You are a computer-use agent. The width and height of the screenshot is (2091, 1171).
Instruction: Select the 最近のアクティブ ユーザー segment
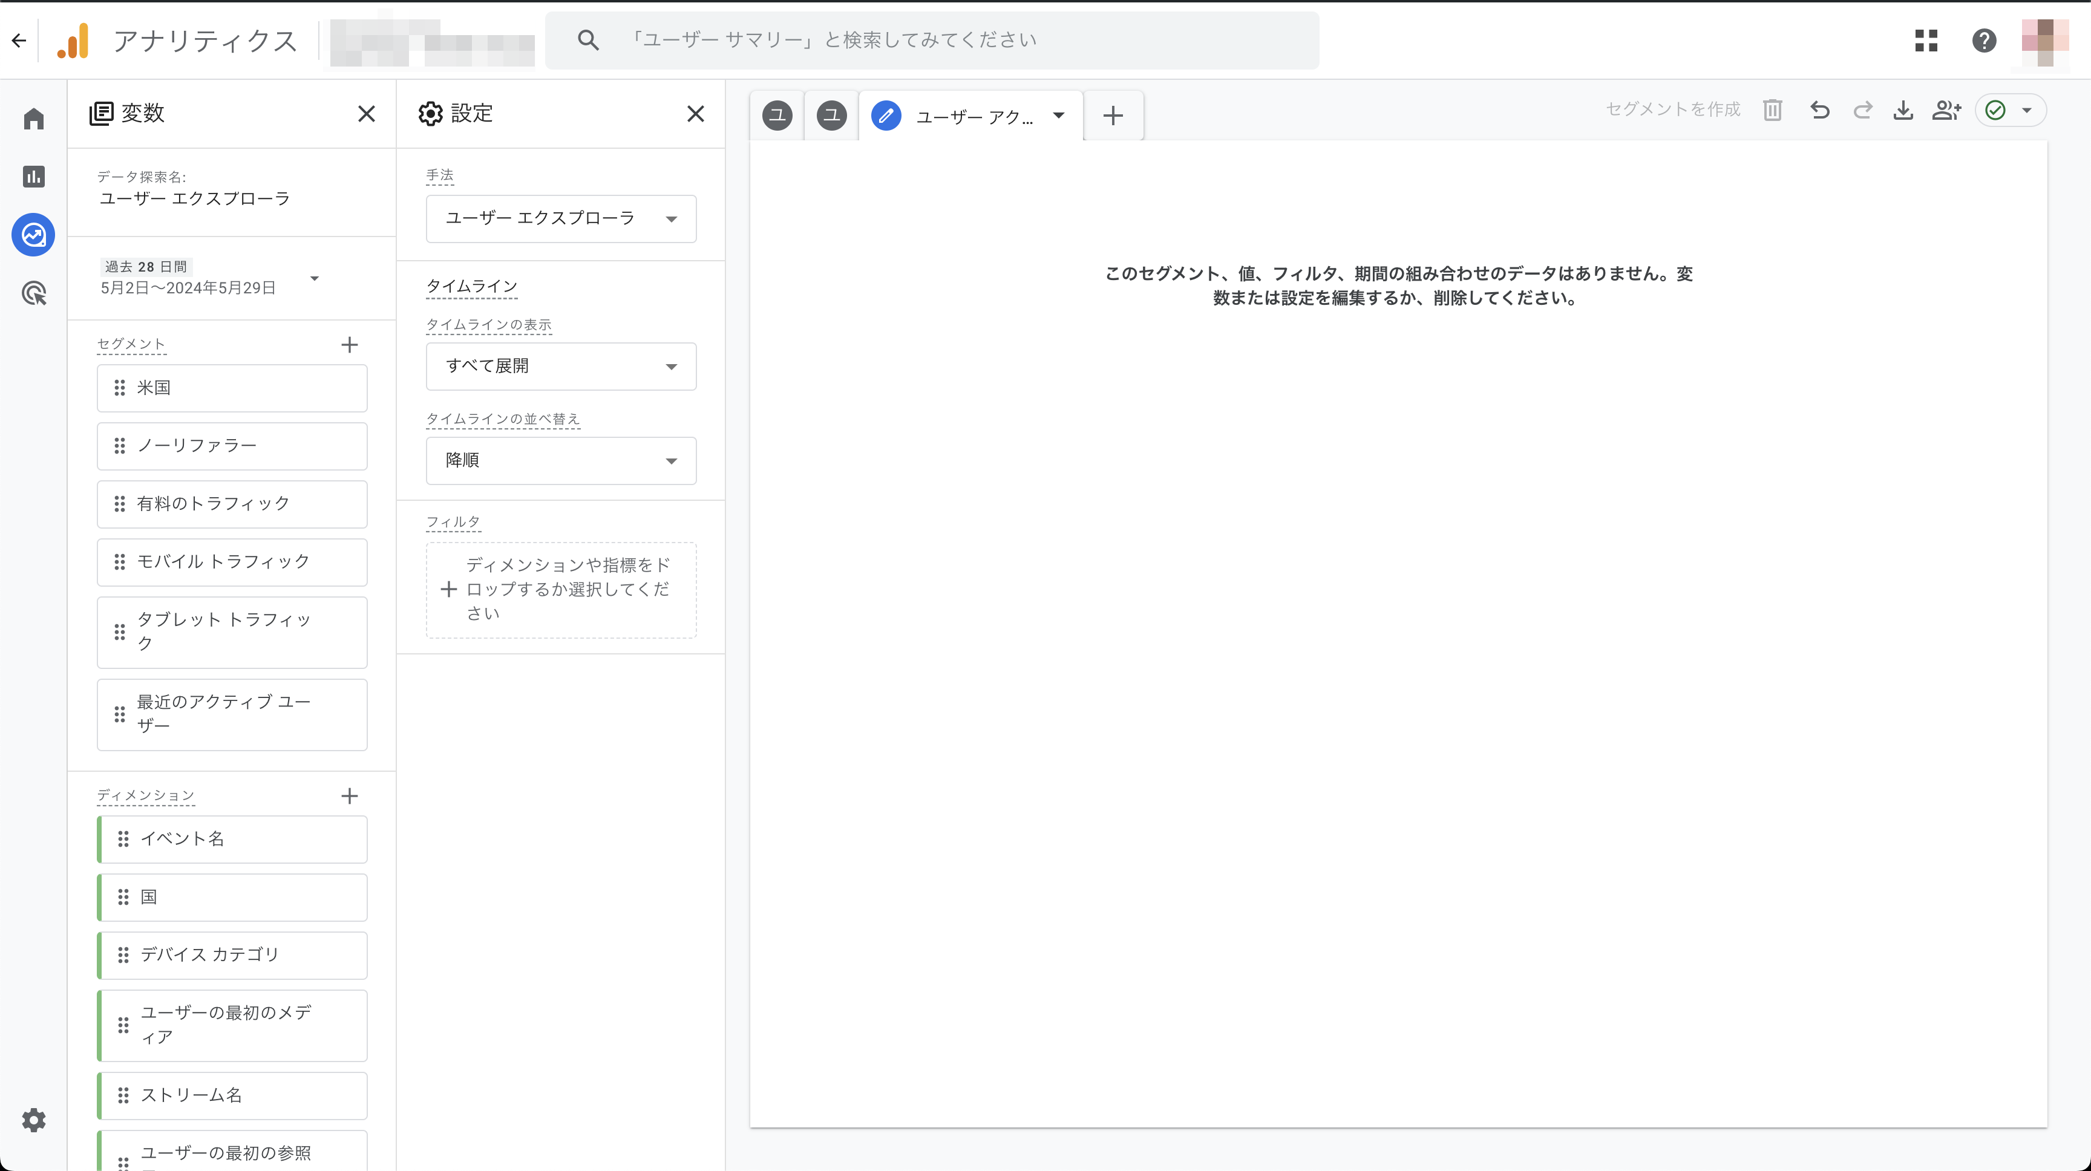click(x=232, y=714)
